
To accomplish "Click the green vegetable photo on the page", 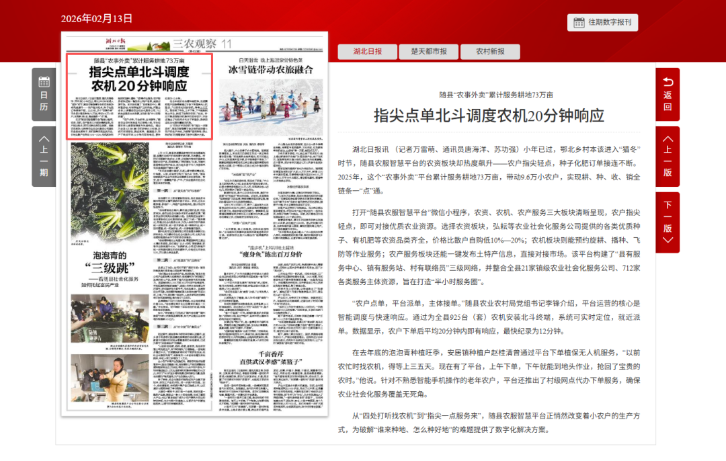I will point(110,193).
